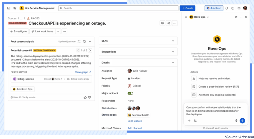Image resolution: width=254 pixels, height=139 pixels.
Task: Click the Link work items button
Action: point(42,31)
